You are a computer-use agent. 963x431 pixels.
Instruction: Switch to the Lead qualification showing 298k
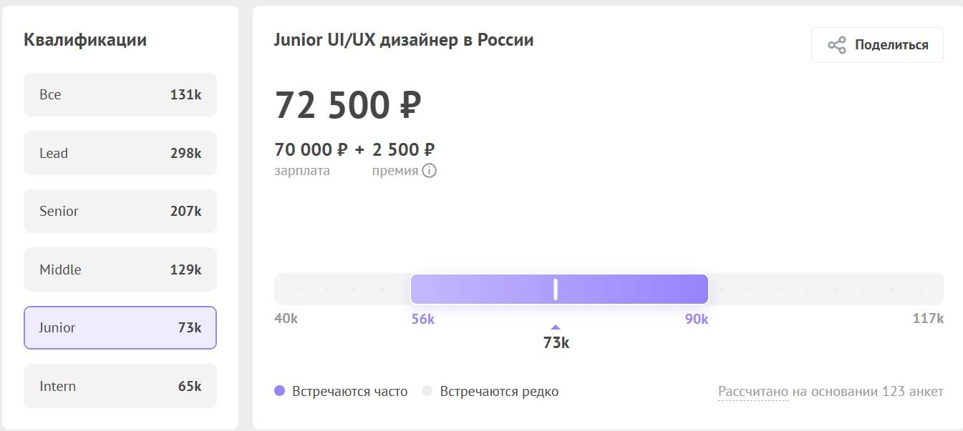click(x=120, y=152)
